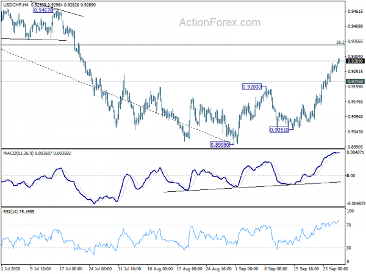The width and height of the screenshot is (366, 274).
Task: Click the 0.94670 price label
Action: 43,10
